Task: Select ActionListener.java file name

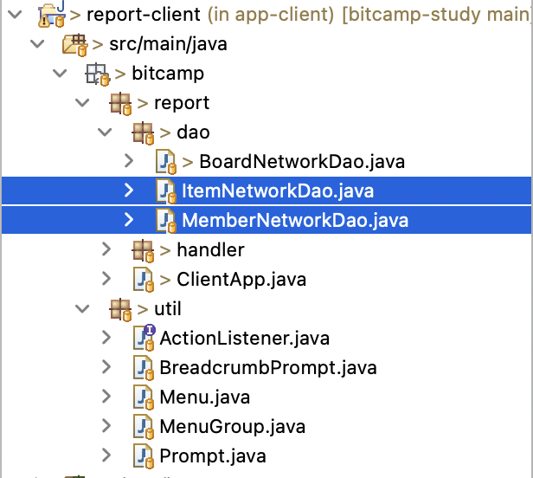Action: click(244, 339)
